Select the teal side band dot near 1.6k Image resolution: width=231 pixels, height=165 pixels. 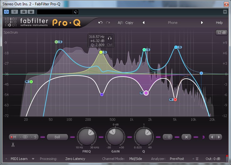[144, 50]
